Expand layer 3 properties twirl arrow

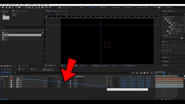coord(9,83)
